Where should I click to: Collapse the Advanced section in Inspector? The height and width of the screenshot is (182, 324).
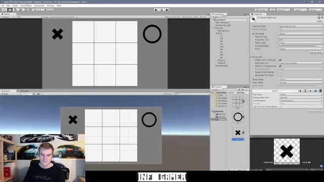(x=252, y=57)
